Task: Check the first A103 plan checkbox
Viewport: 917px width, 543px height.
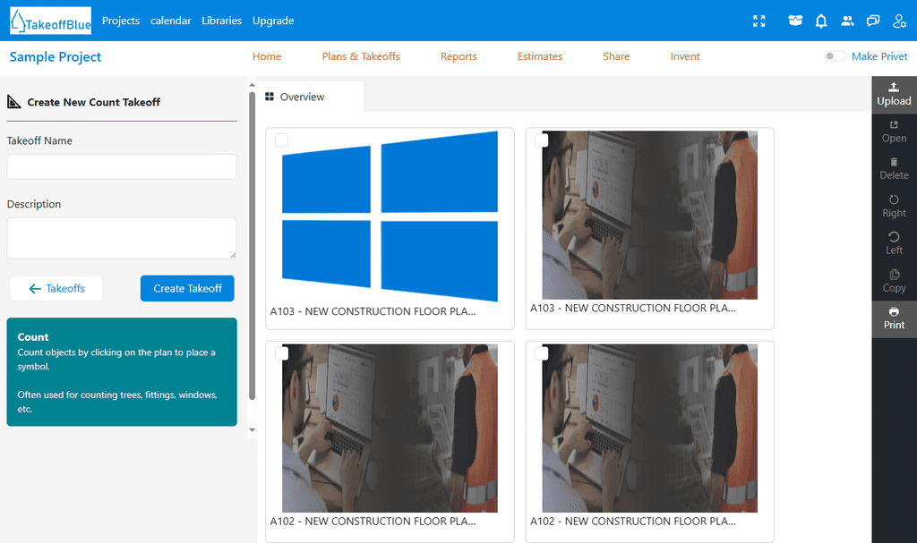Action: pos(282,140)
